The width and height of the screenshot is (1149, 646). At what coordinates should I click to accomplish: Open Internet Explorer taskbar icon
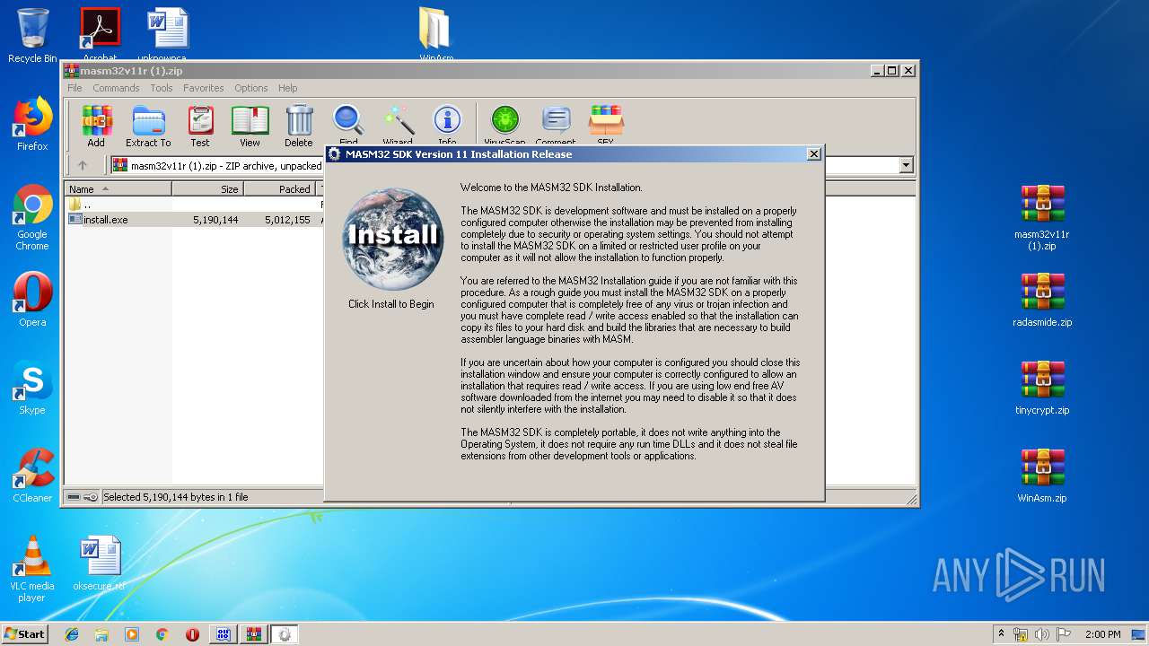point(72,634)
